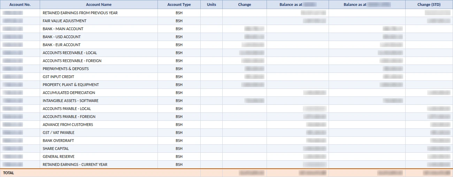Screen dimensions: 453x177
Task: Select the GENERAL RESERVE account name
Action: (x=59, y=157)
